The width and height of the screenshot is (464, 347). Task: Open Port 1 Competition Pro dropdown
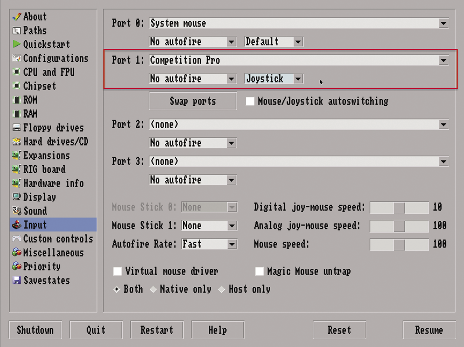pos(299,60)
